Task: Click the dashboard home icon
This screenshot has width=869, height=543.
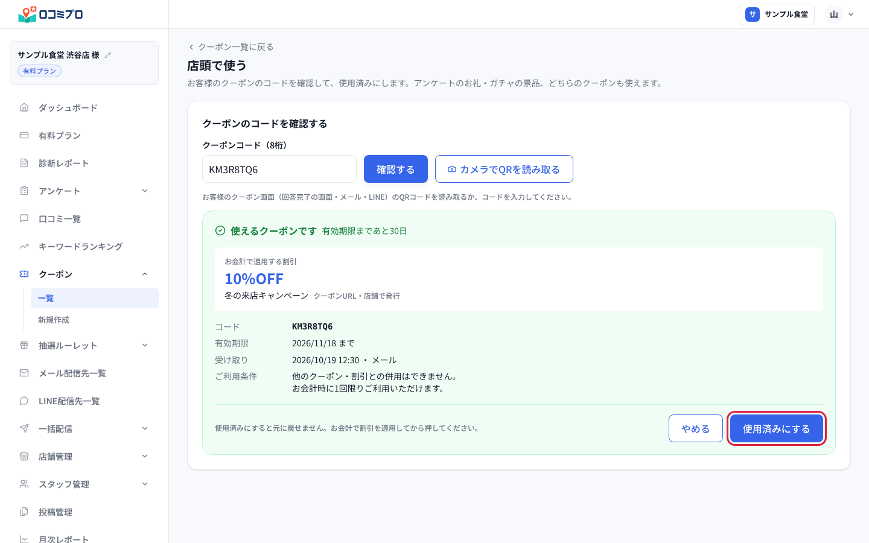Action: point(24,107)
